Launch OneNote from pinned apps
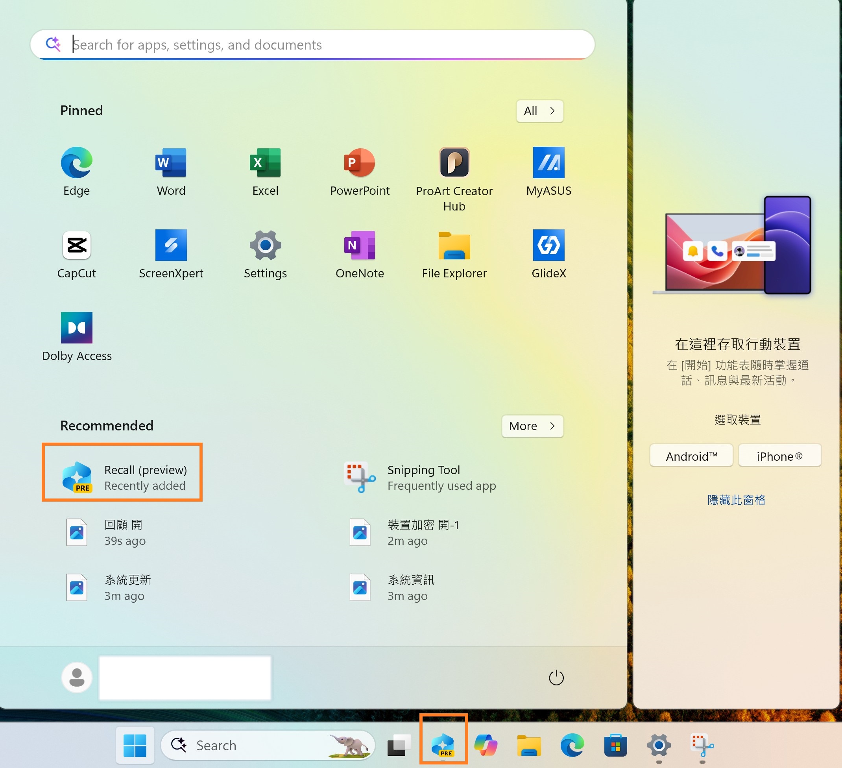Image resolution: width=842 pixels, height=768 pixels. point(360,254)
